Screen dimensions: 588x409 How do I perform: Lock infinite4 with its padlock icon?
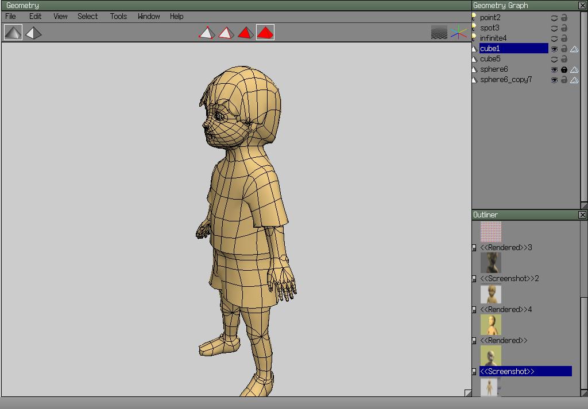pyautogui.click(x=564, y=38)
